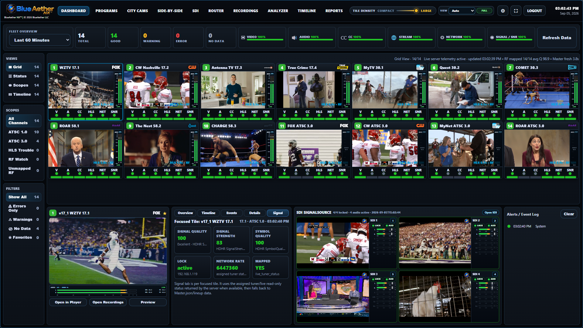583x328 pixels.
Task: Enable the Errors Only filter
Action: pos(24,208)
